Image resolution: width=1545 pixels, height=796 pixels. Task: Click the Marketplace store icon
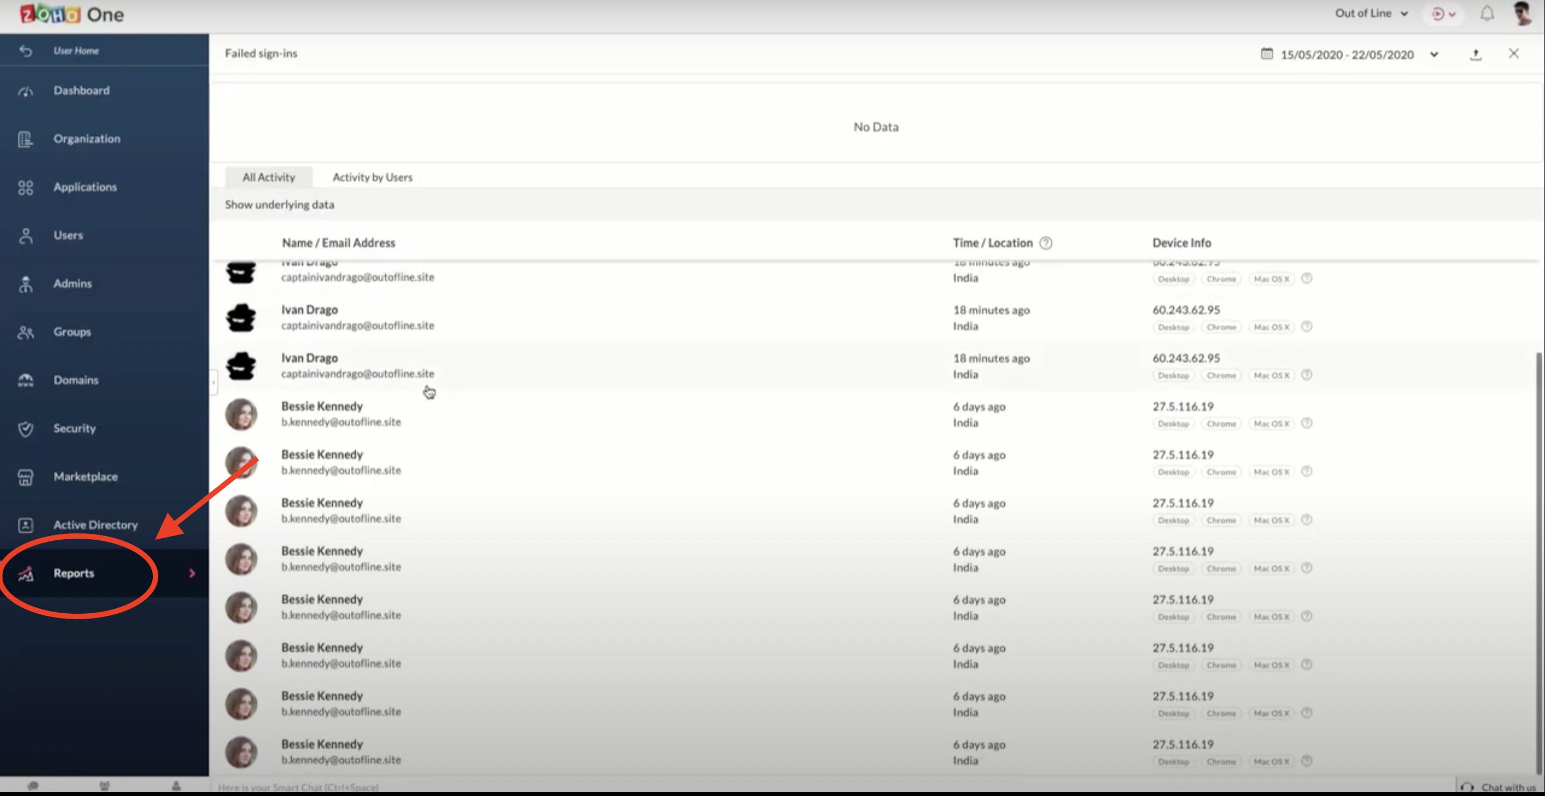(25, 477)
